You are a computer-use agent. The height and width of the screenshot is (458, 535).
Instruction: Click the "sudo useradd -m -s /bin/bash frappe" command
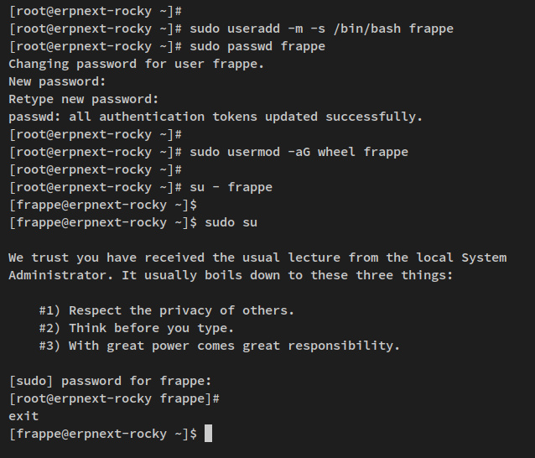[x=321, y=29]
